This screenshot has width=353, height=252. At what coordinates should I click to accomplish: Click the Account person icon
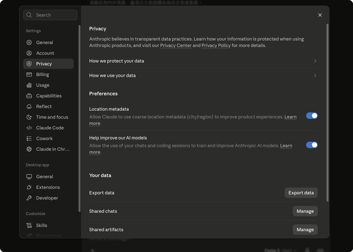click(29, 53)
